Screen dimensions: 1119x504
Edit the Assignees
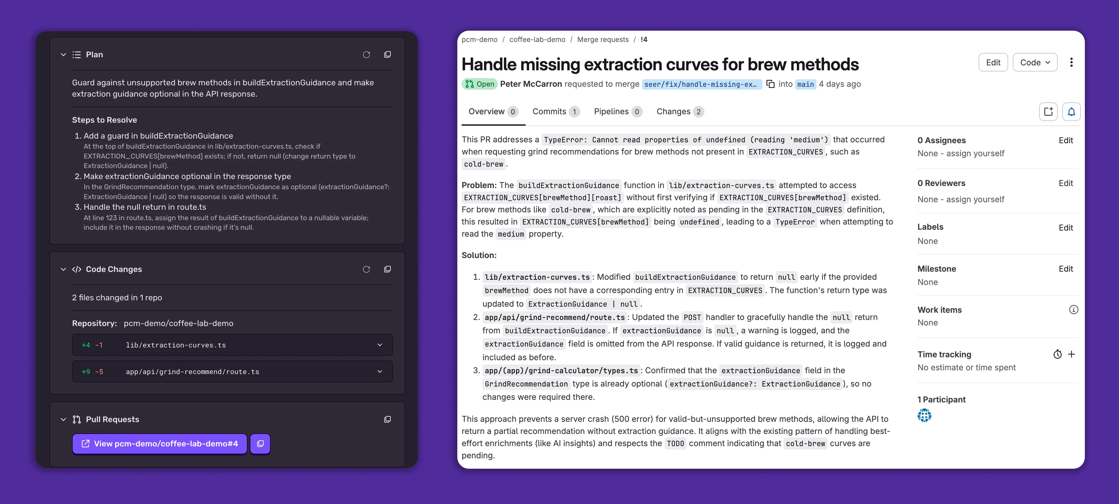point(1065,140)
